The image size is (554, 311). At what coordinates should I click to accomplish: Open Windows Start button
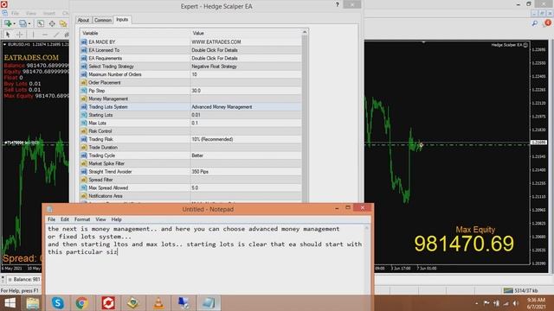pos(10,303)
